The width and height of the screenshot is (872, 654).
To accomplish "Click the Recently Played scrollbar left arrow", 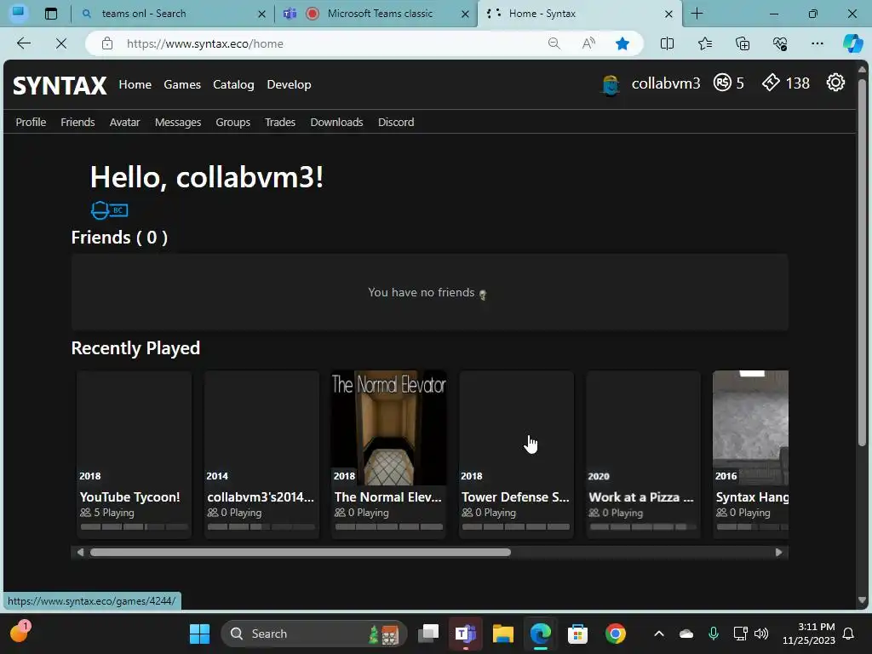I will pos(80,552).
